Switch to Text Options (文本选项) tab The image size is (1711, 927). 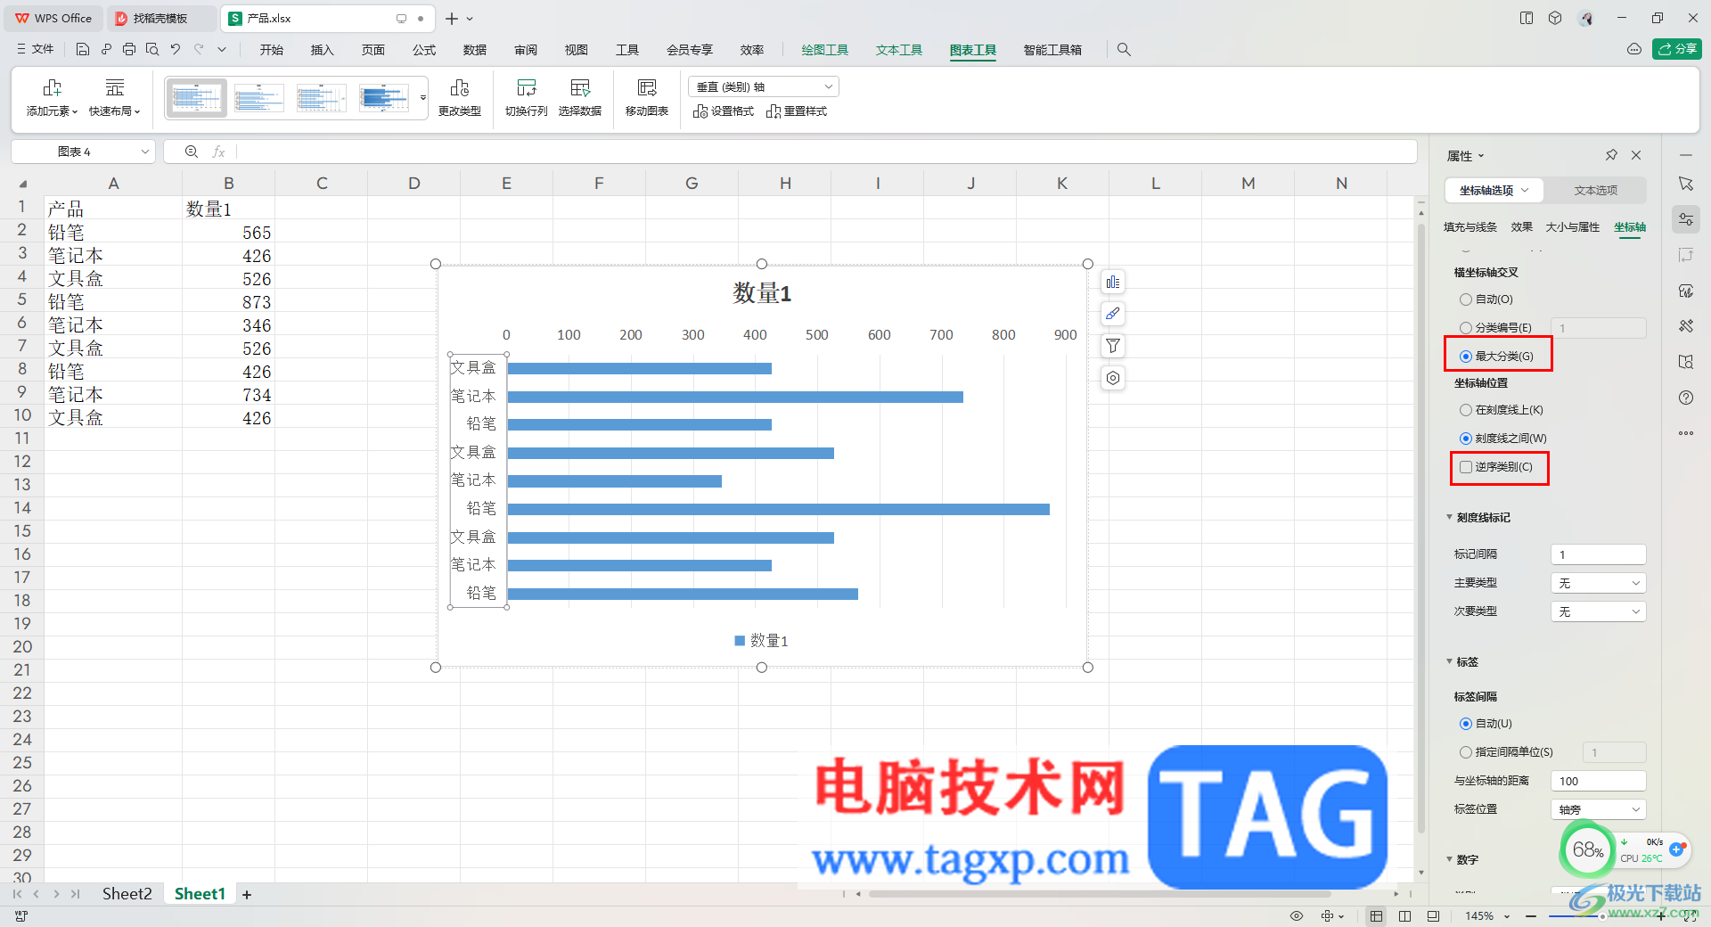pos(1595,191)
